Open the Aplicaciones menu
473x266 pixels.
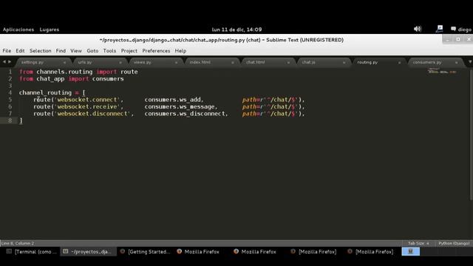(x=18, y=30)
